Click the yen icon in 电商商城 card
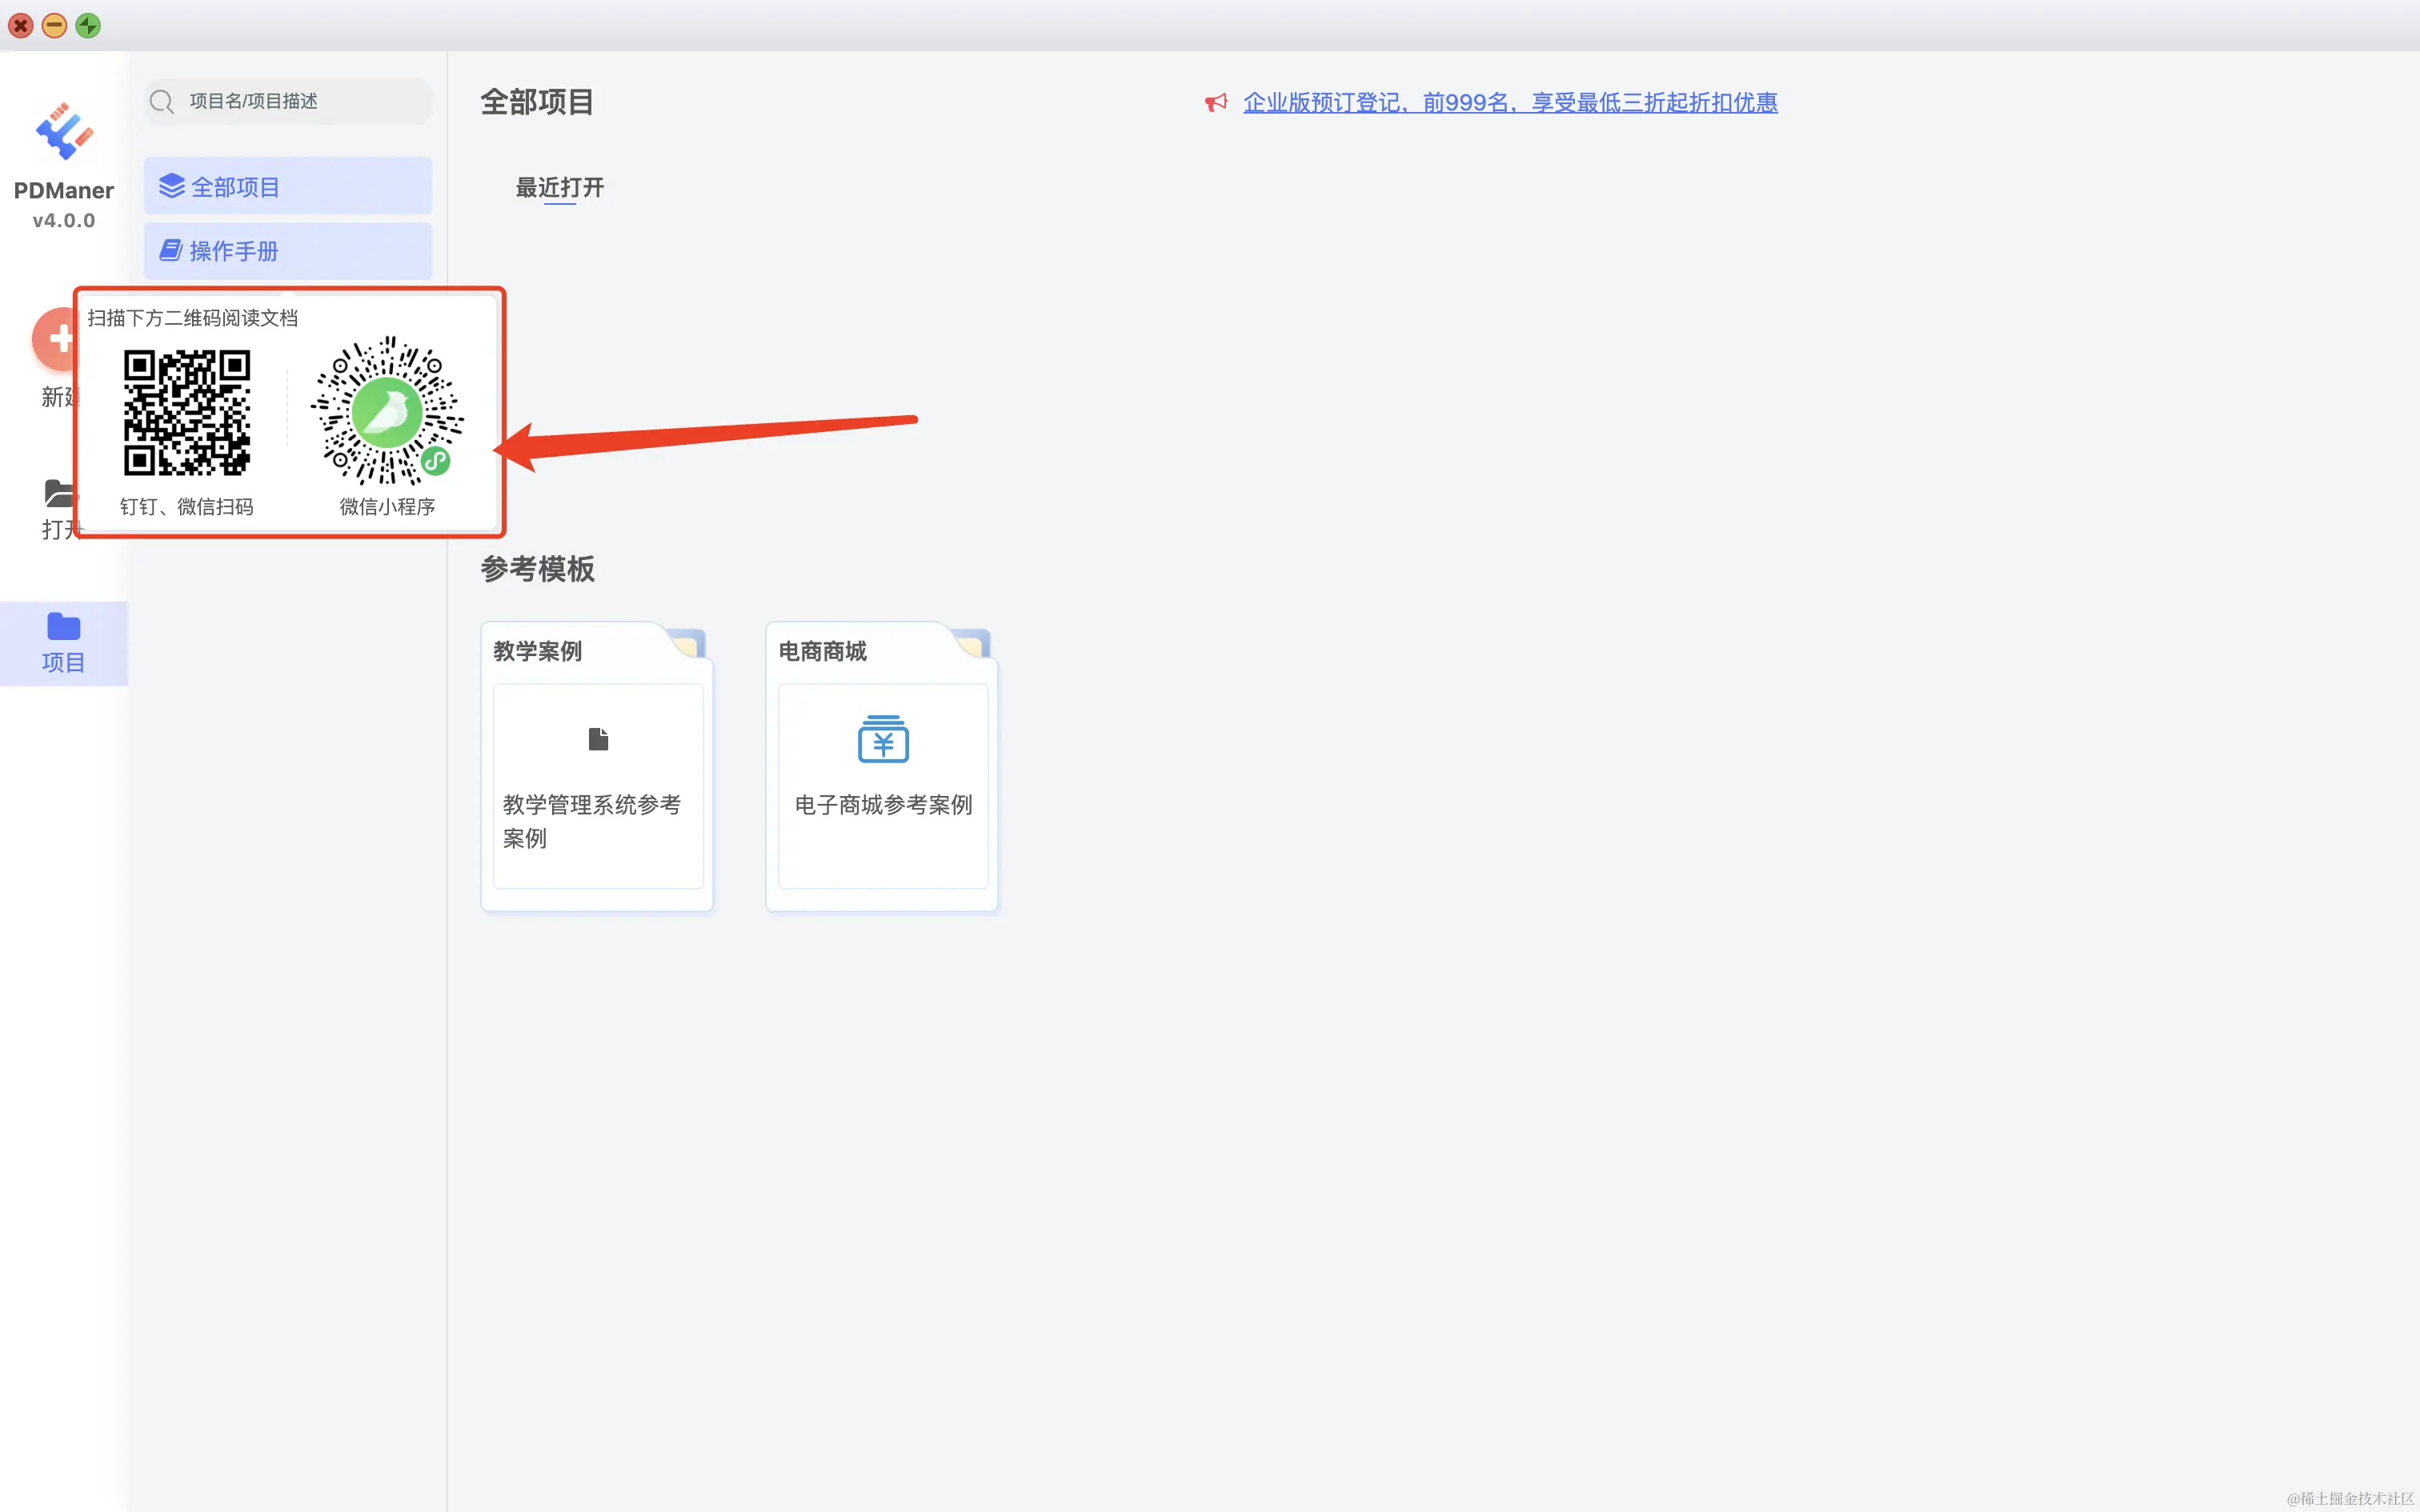This screenshot has height=1512, width=2420. pyautogui.click(x=883, y=739)
